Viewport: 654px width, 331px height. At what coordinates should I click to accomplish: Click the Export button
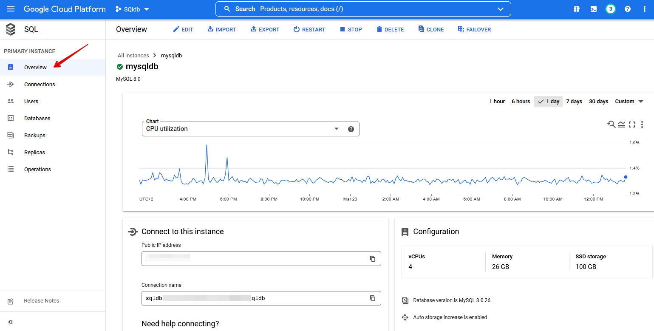pos(265,29)
